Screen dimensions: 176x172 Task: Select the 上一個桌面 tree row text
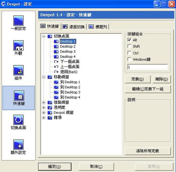tap(70, 67)
